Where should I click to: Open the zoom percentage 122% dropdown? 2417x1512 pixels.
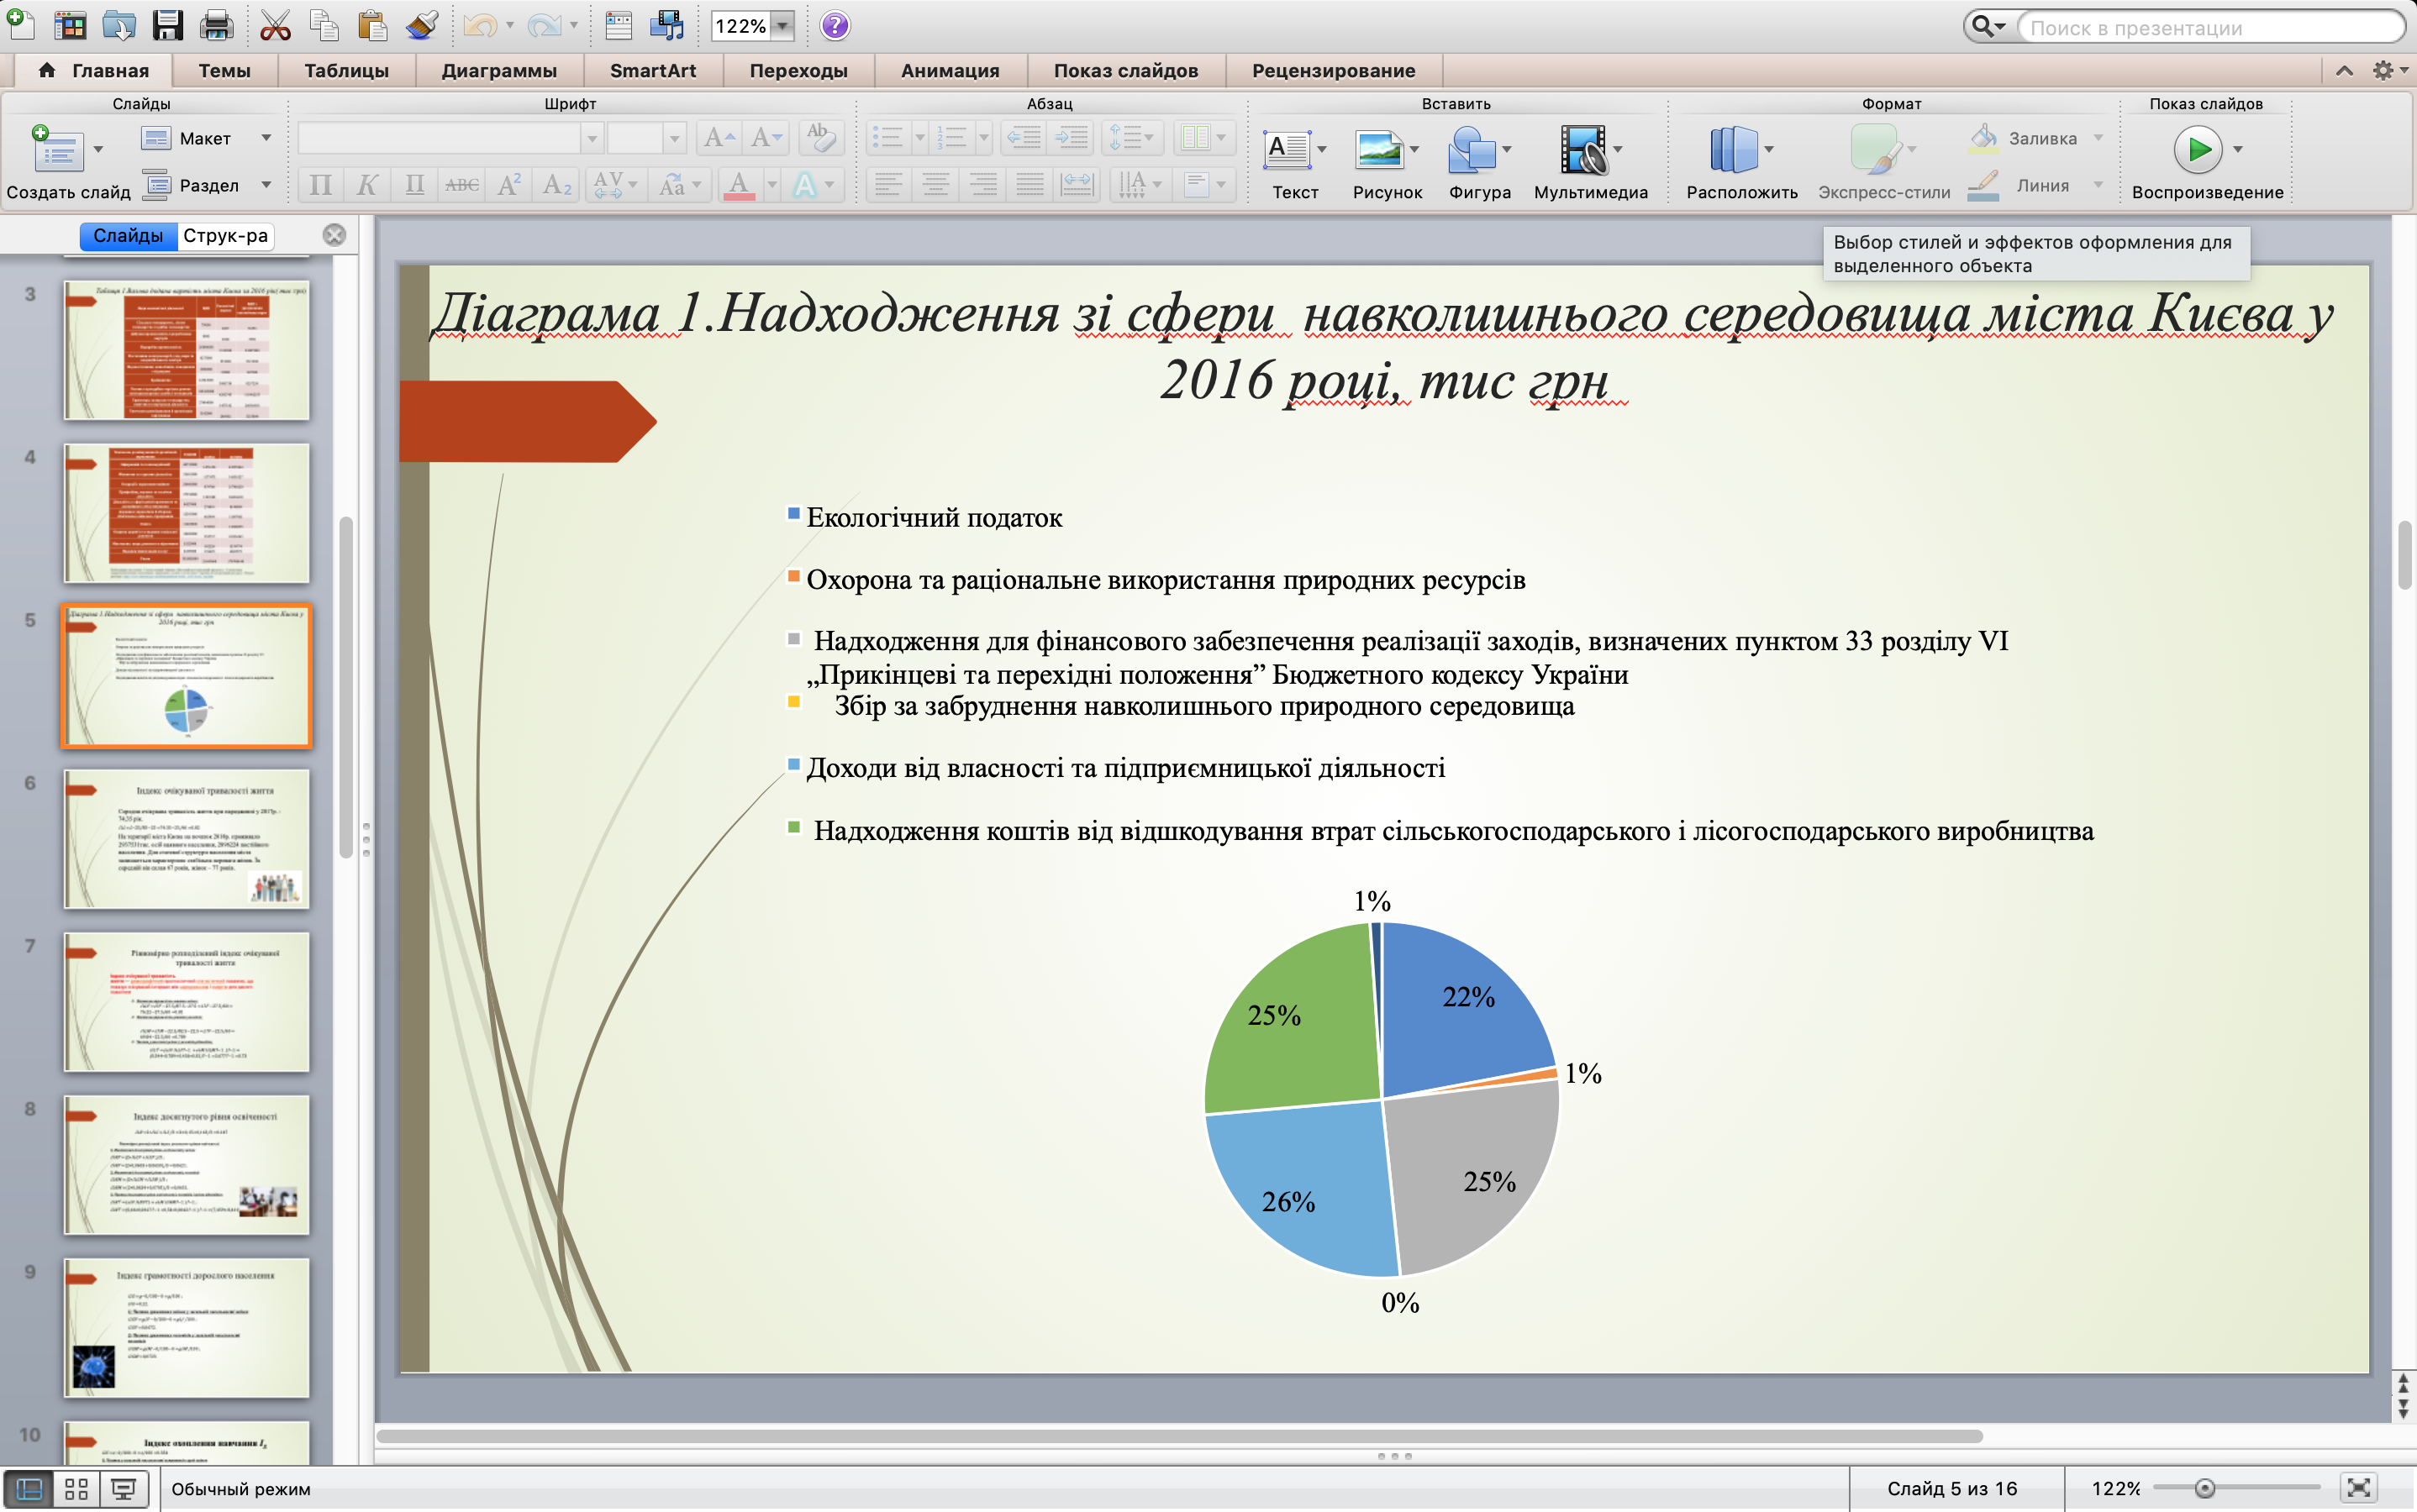tap(783, 26)
